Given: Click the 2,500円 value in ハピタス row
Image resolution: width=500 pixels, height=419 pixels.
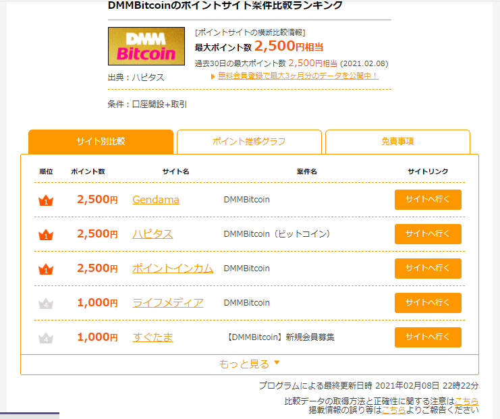Looking at the screenshot, I should tap(98, 234).
